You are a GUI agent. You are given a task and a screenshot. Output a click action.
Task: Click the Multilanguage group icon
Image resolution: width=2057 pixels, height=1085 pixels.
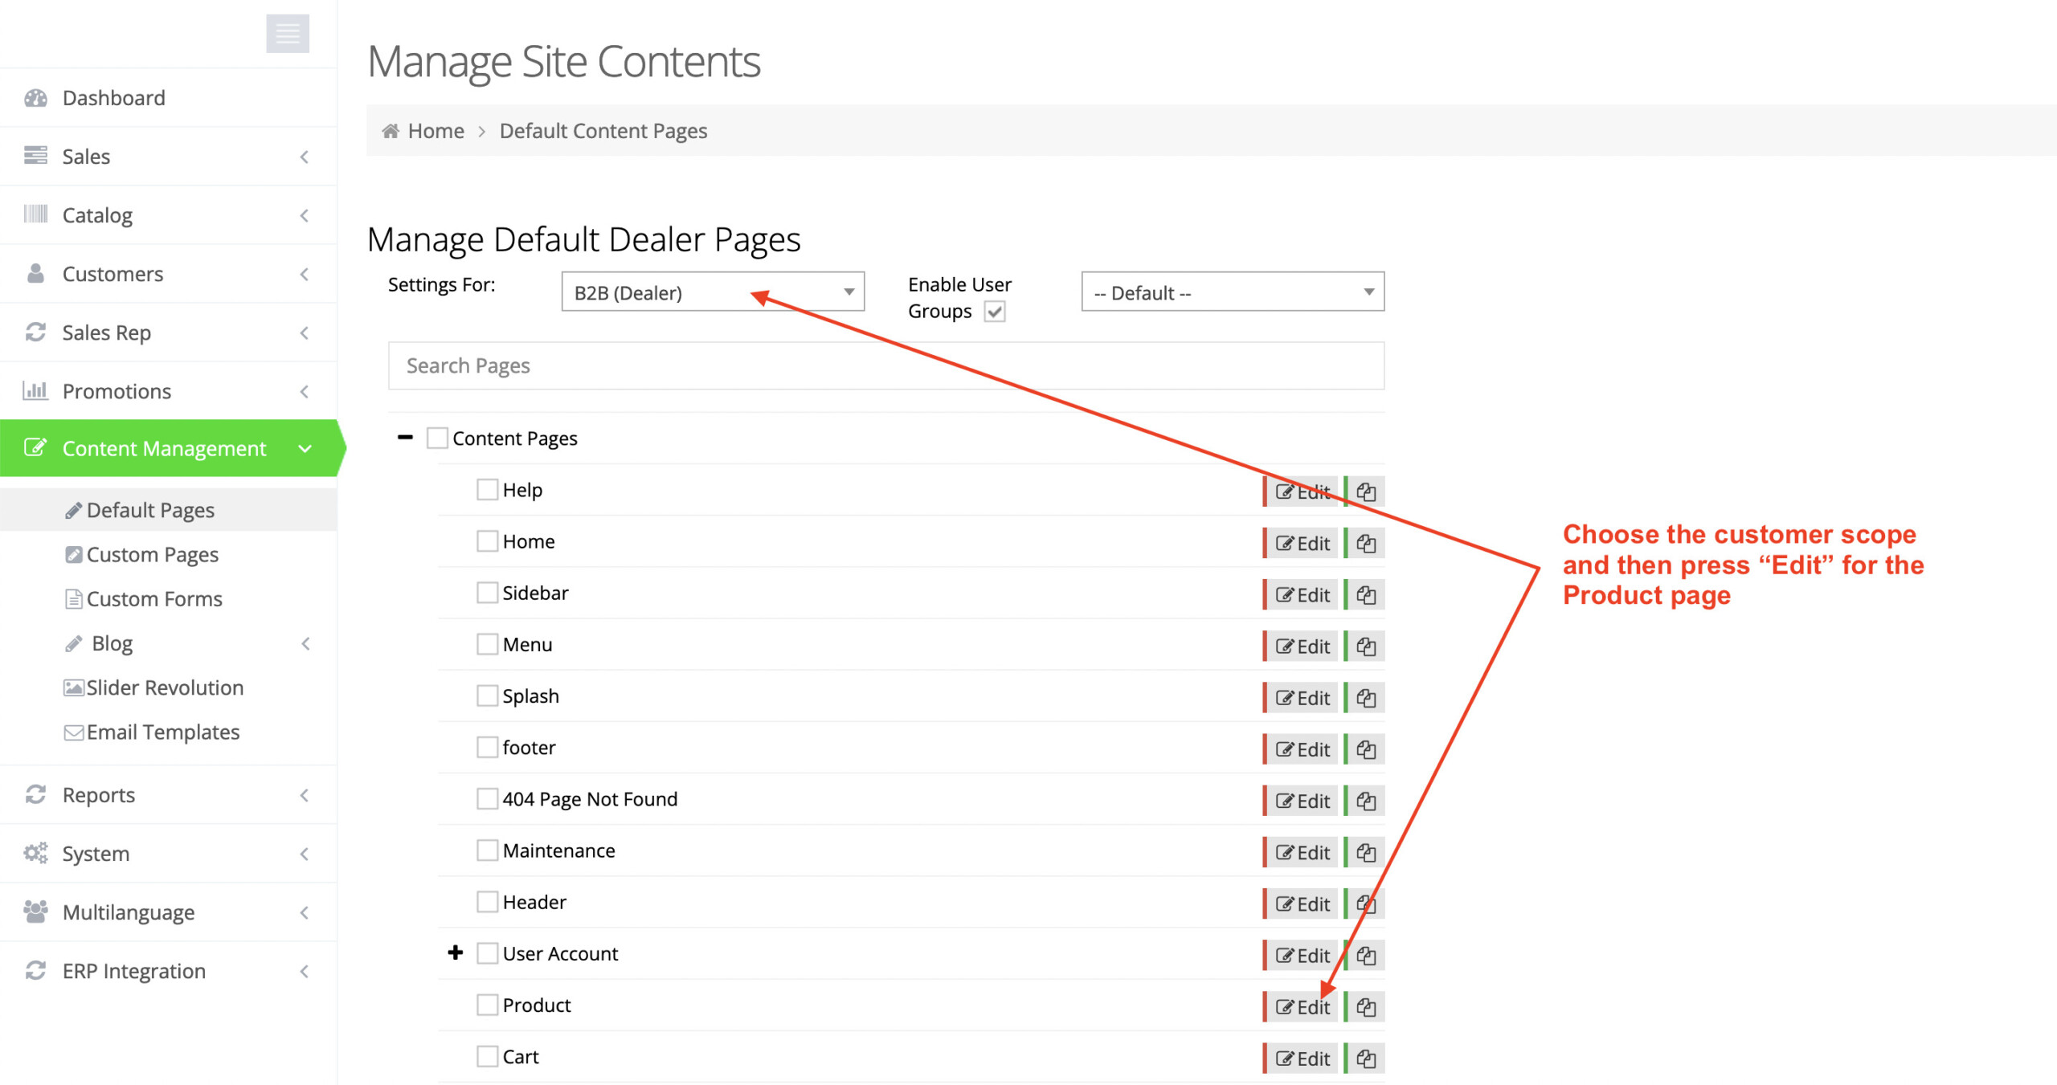[35, 912]
